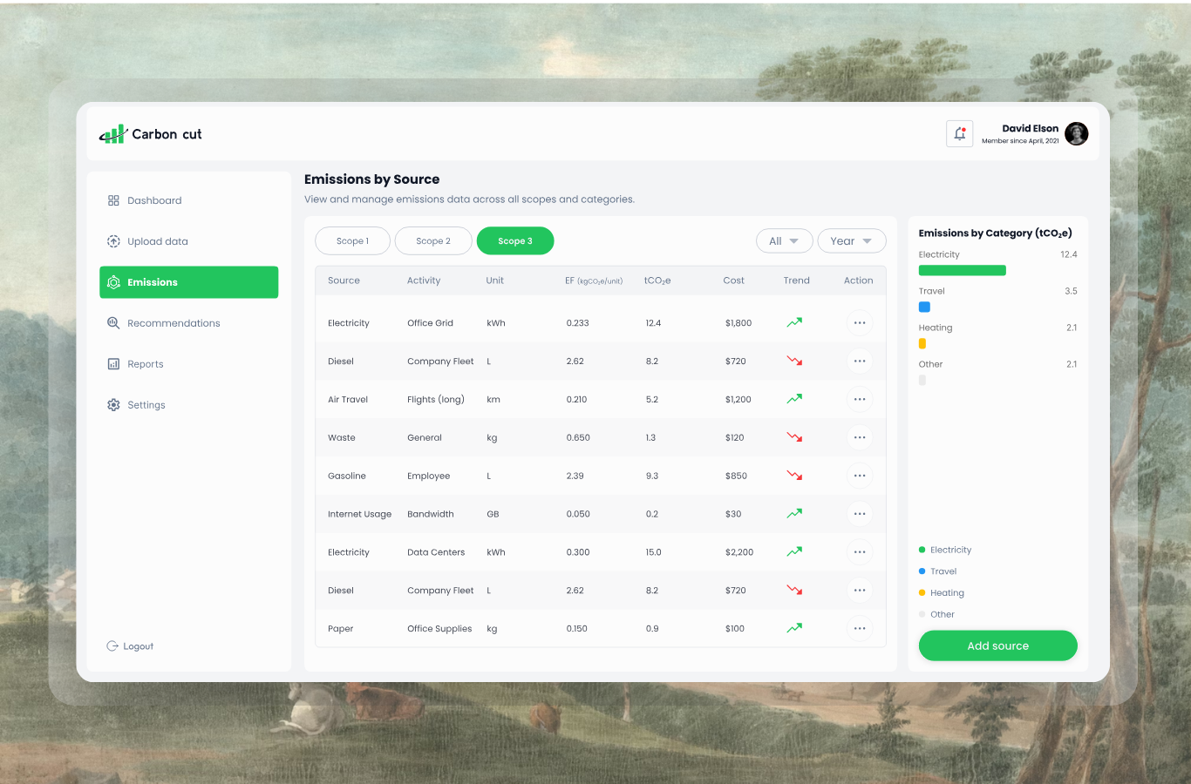The height and width of the screenshot is (784, 1191).
Task: Switch to the Scope 1 filter
Action: 352,241
